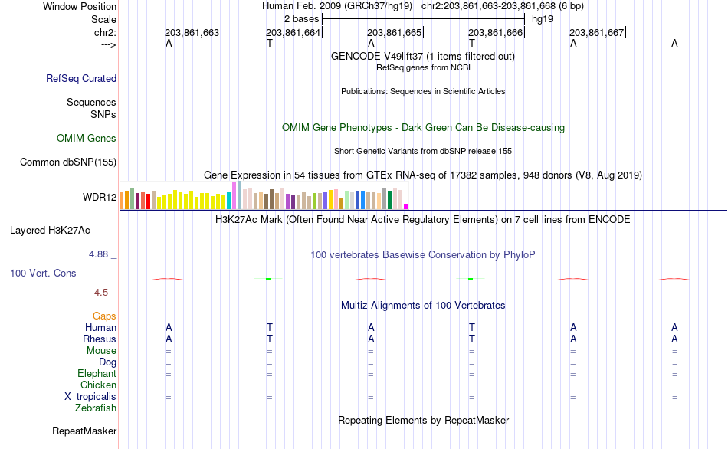Click the RepeatMasker track label

tap(84, 431)
